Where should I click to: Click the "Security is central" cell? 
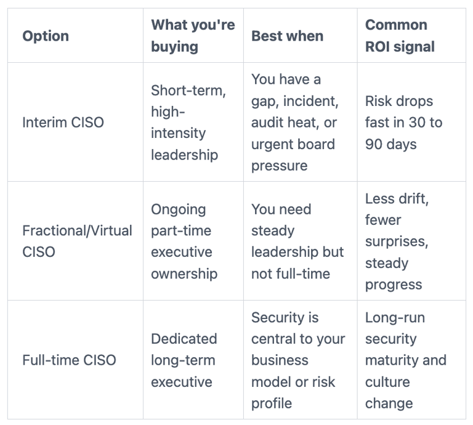[x=298, y=360]
